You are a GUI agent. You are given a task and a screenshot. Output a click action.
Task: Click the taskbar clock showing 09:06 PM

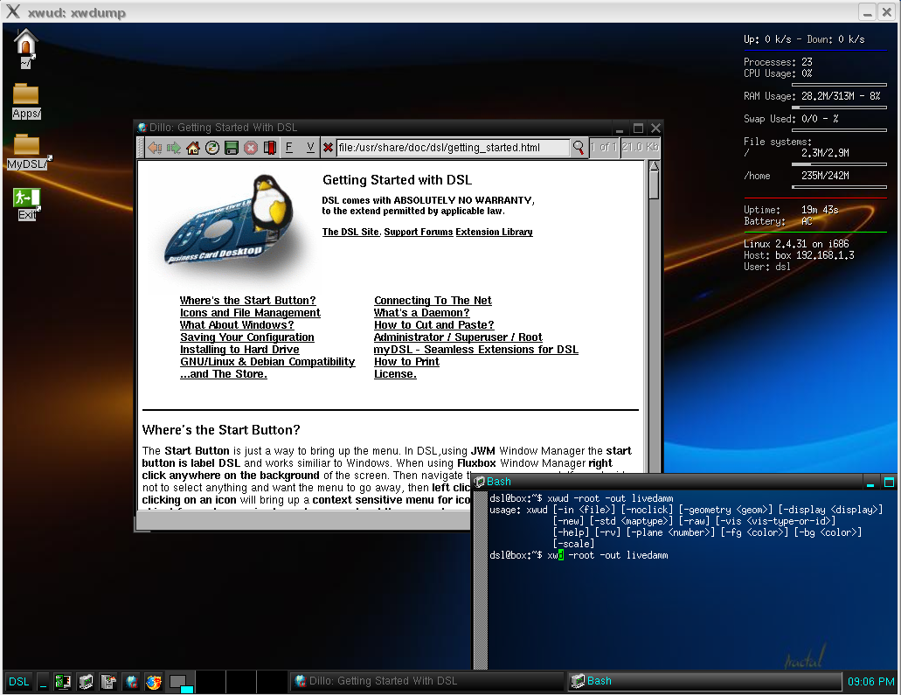point(870,682)
